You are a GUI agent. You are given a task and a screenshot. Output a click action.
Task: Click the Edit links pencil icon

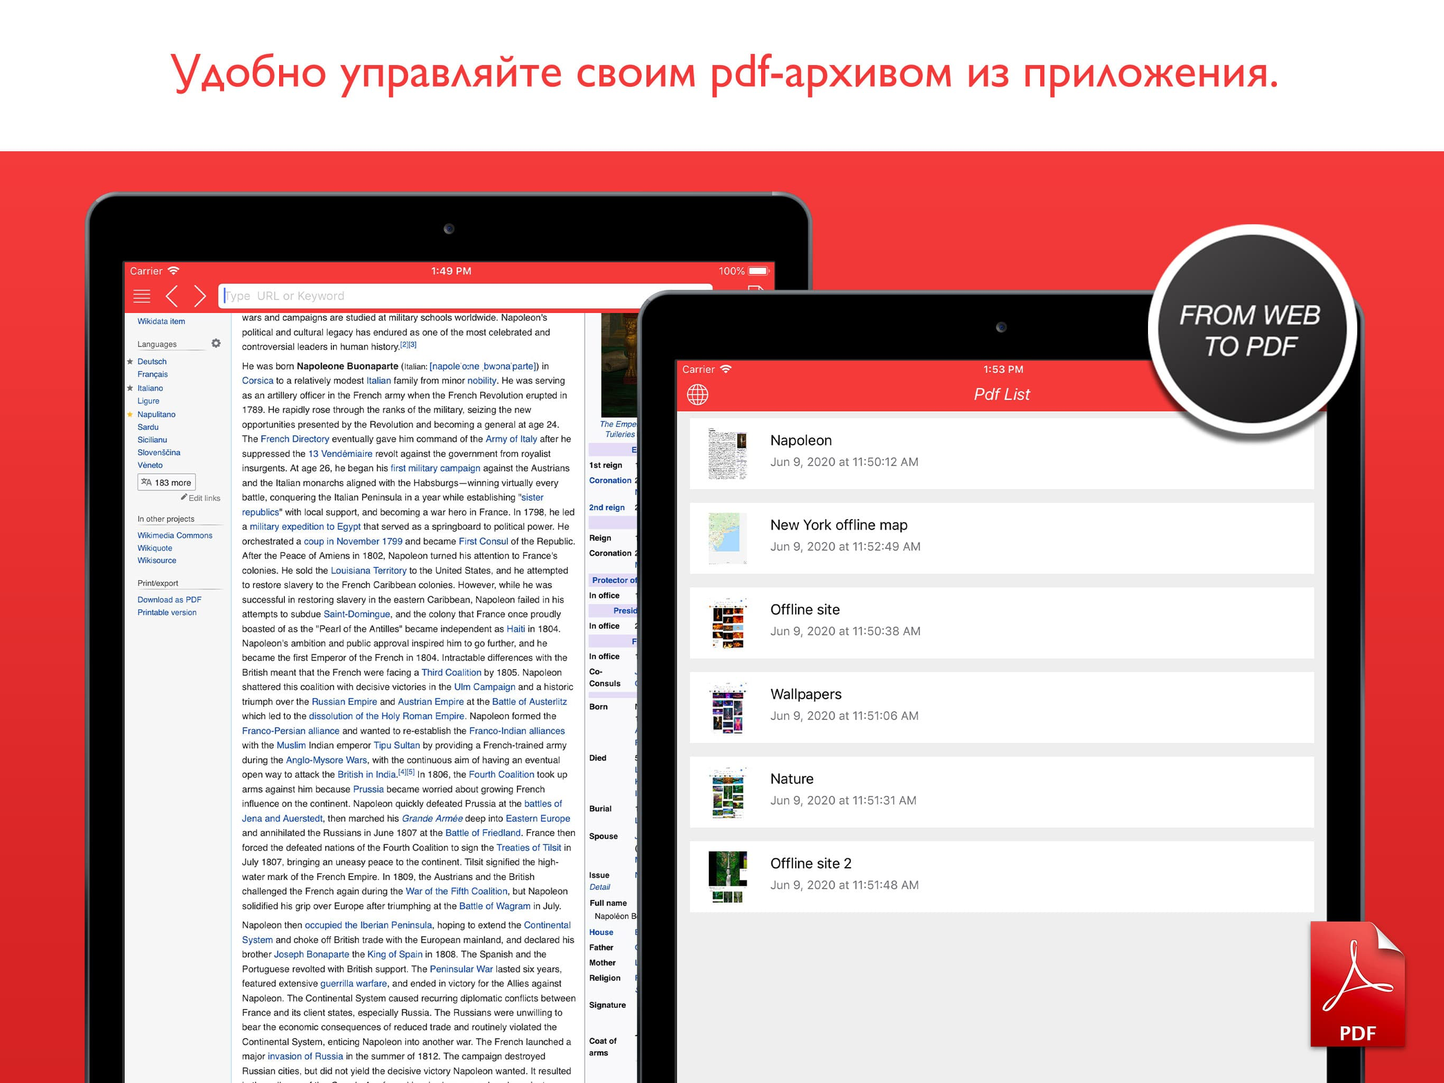pos(184,498)
